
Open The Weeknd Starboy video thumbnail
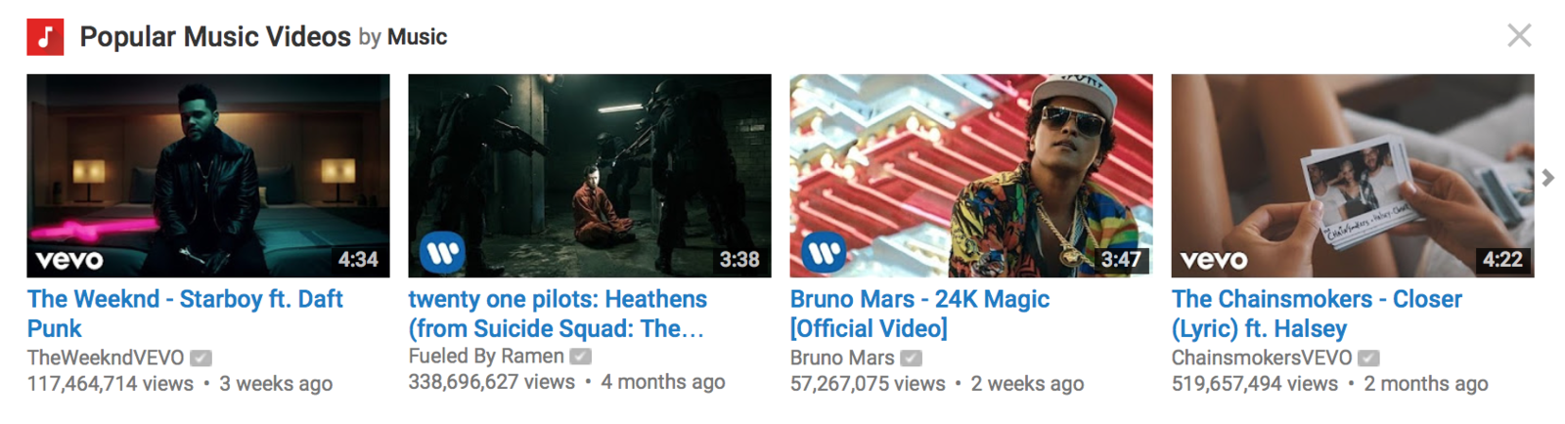pos(208,176)
